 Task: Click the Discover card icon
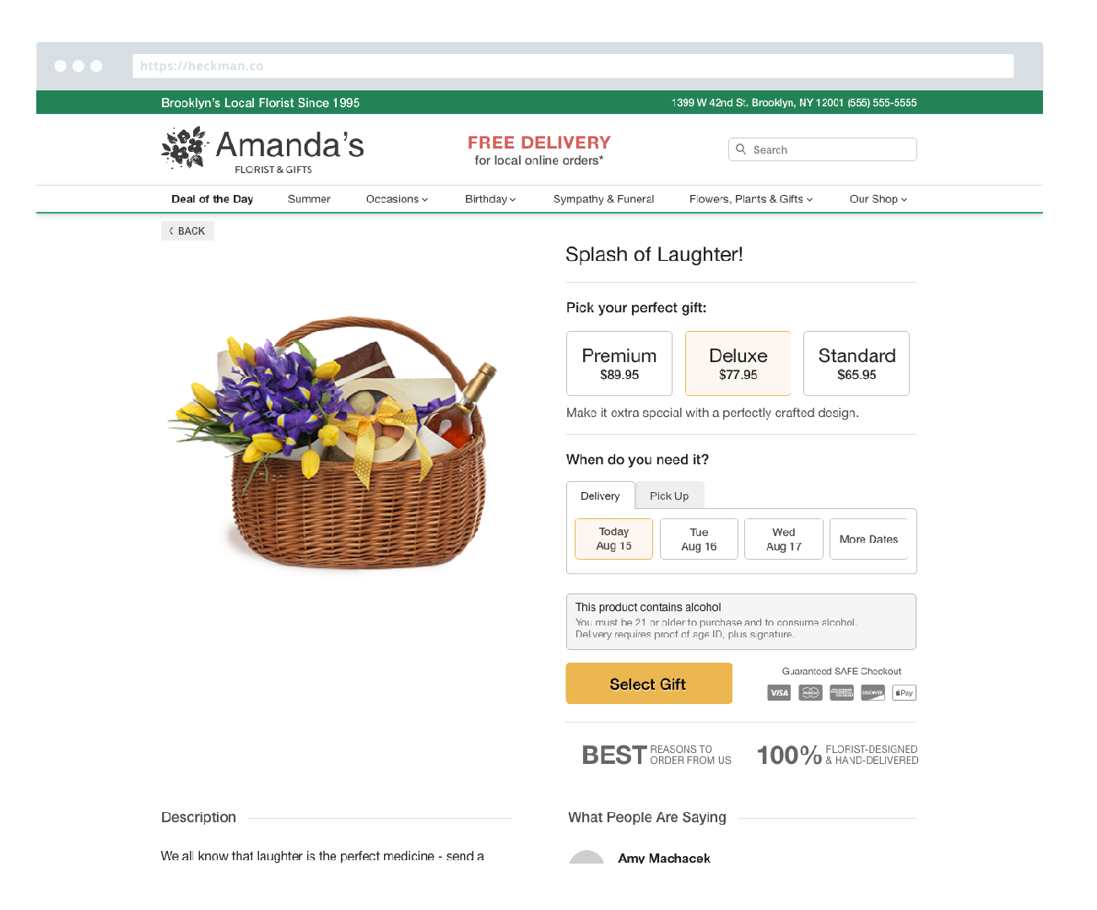tap(873, 693)
